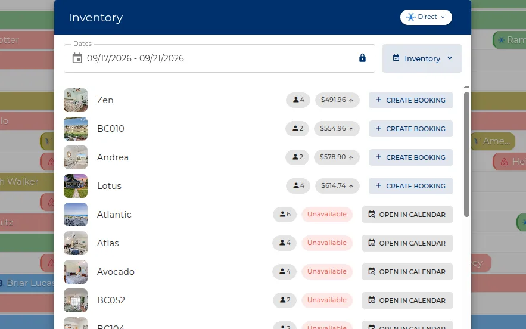Viewport: 526px width, 329px height.
Task: Open the BC010 property thumbnail
Action: [76, 129]
